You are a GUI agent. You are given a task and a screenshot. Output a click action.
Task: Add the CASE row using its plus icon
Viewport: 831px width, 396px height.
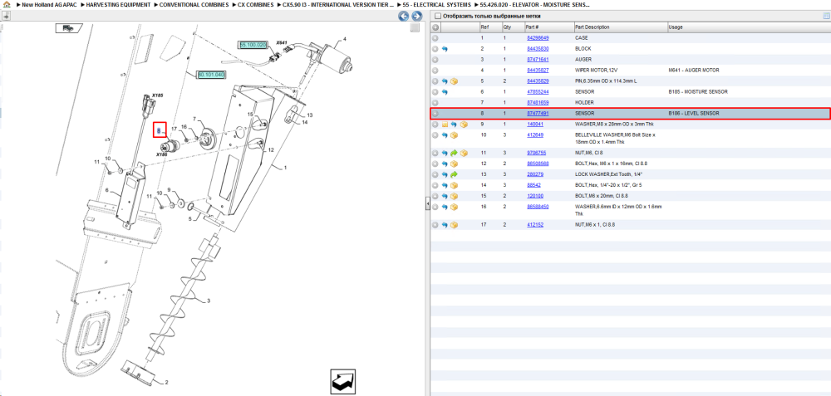click(x=435, y=38)
